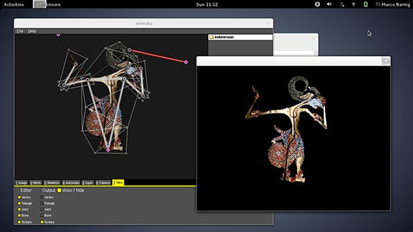Toggle Editor Texture visibility

tap(19, 222)
